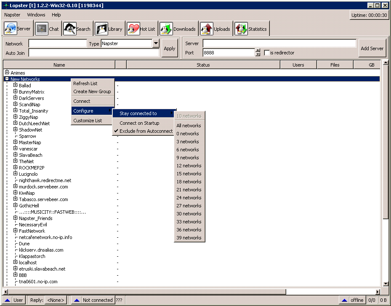The height and width of the screenshot is (306, 391).
Task: Click the User status bar button
Action: click(14, 300)
